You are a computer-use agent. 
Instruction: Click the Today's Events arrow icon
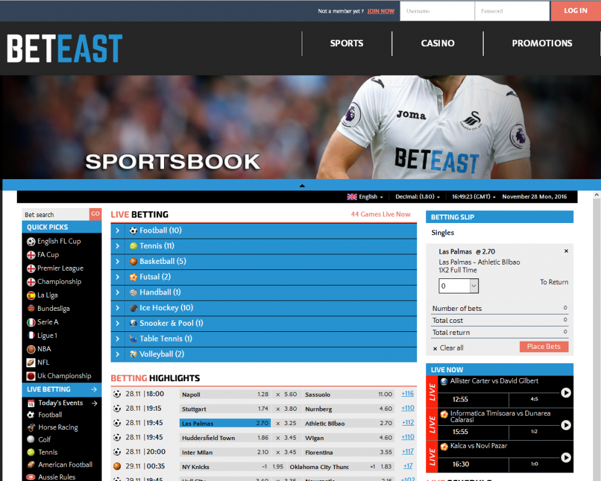pos(95,403)
